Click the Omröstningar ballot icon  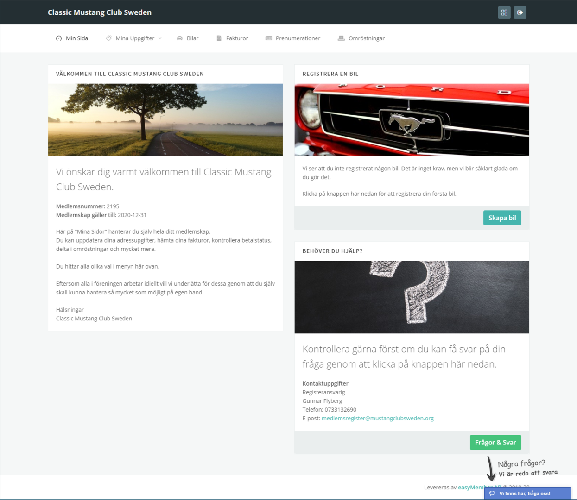(341, 38)
